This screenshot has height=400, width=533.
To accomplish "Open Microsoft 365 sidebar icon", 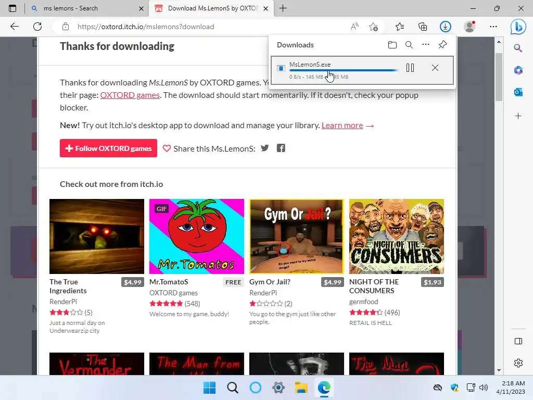I will pyautogui.click(x=518, y=70).
